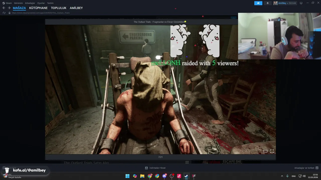Launch Copilot from the taskbar
The height and width of the screenshot is (180, 321).
tap(135, 176)
